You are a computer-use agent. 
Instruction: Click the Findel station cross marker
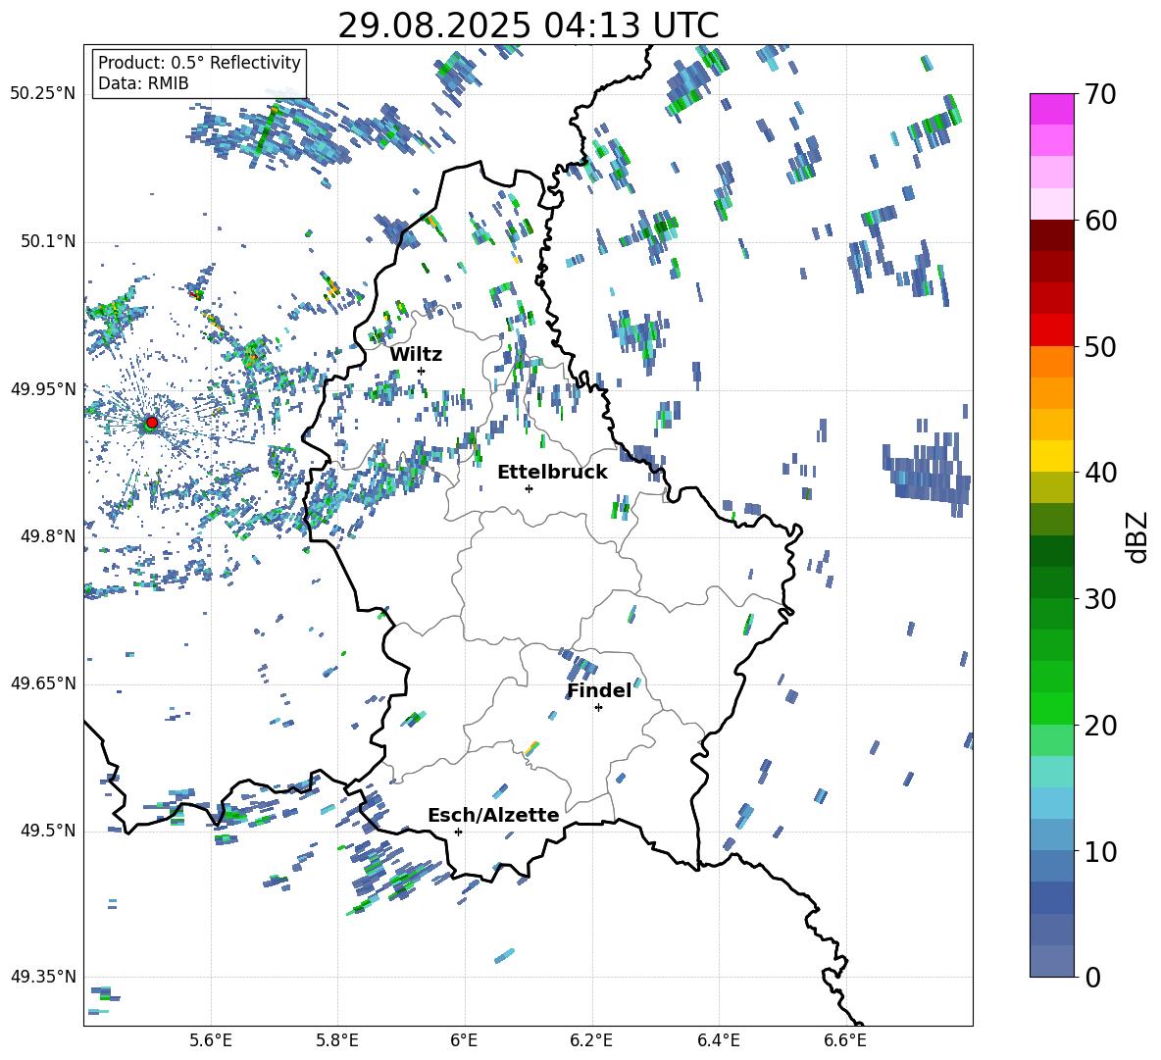click(x=598, y=708)
